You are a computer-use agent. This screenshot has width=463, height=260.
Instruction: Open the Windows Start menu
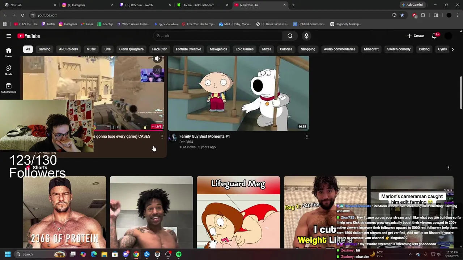(x=8, y=254)
